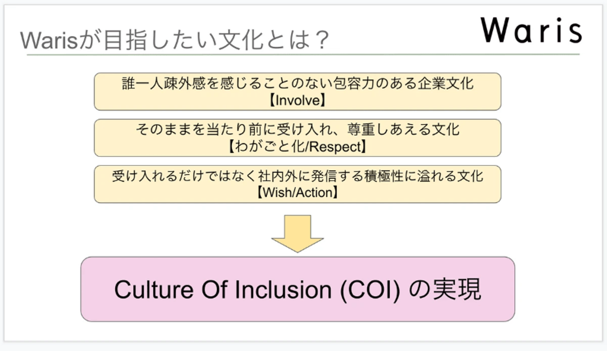Click the words Culture Of Inclusion
The image size is (607, 351).
[x=223, y=289]
